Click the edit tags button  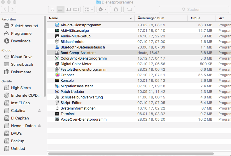129,9
